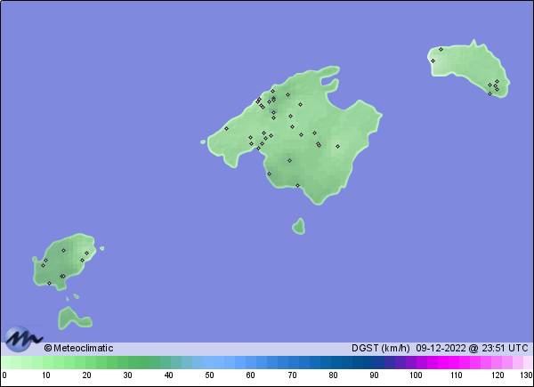Click the 40 value on the scale
Viewport: 534px width, 387px height.
(x=168, y=375)
